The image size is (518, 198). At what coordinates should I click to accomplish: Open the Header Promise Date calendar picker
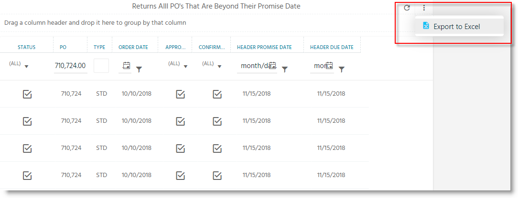(272, 65)
